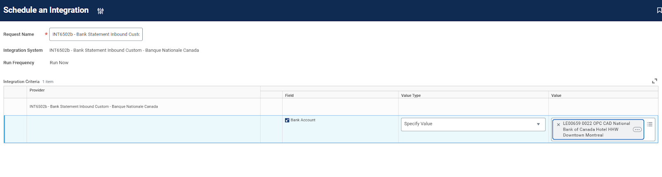The width and height of the screenshot is (662, 177).
Task: Select the Field column header
Action: 289,96
